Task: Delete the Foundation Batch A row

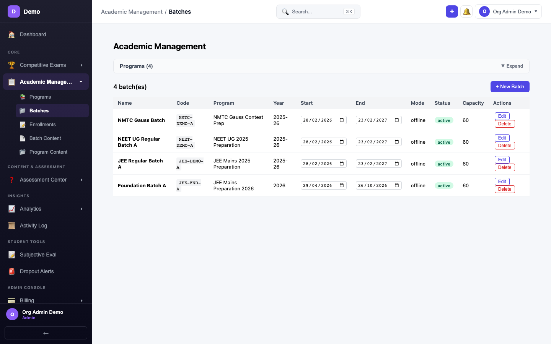Action: [x=505, y=189]
